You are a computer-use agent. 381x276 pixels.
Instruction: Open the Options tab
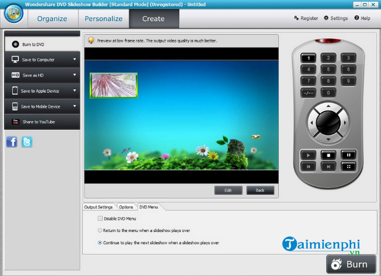[126, 207]
